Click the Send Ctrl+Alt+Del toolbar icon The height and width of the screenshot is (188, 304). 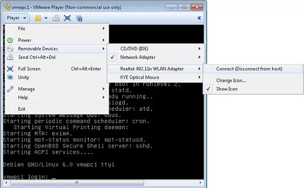coord(56,18)
